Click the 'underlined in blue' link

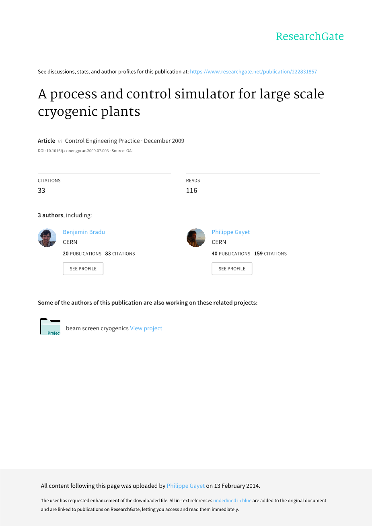tap(232, 501)
